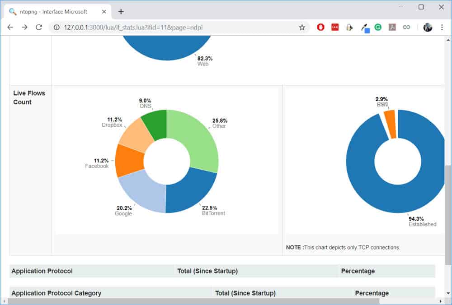Go back with the browser back arrow
Screen dimensions: 452x305
click(10, 28)
